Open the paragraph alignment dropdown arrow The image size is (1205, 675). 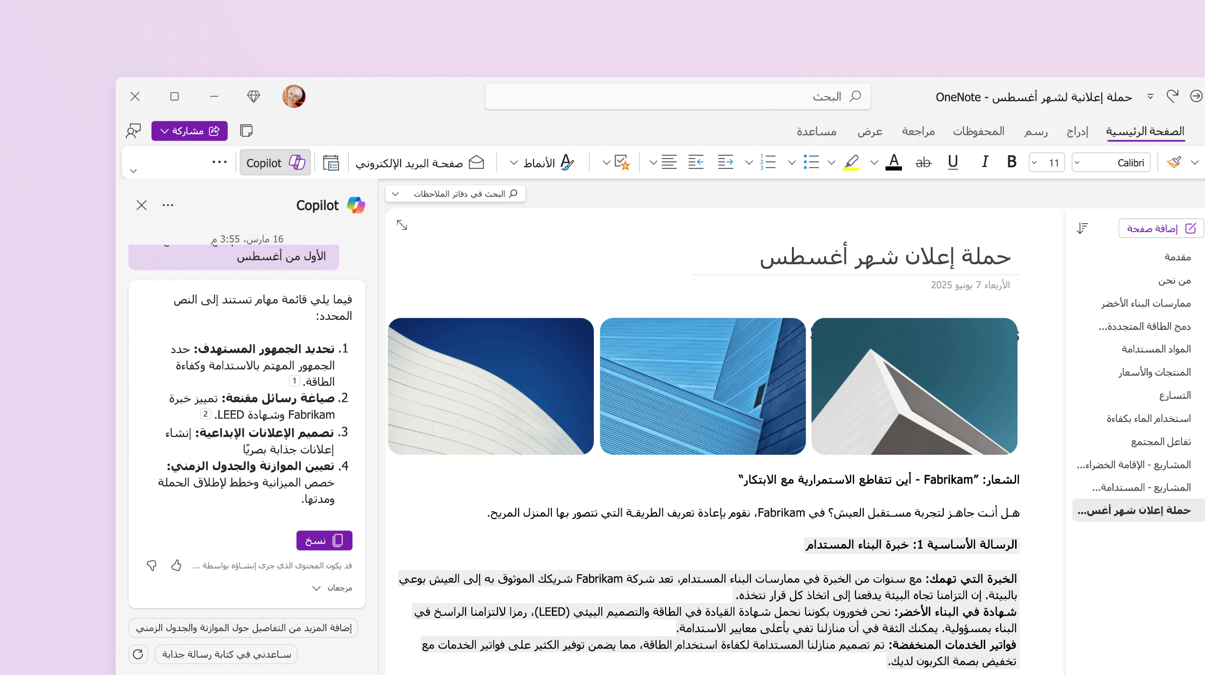[653, 162]
